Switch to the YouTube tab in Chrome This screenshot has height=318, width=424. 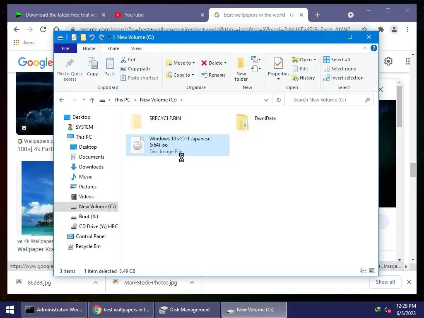tap(159, 15)
